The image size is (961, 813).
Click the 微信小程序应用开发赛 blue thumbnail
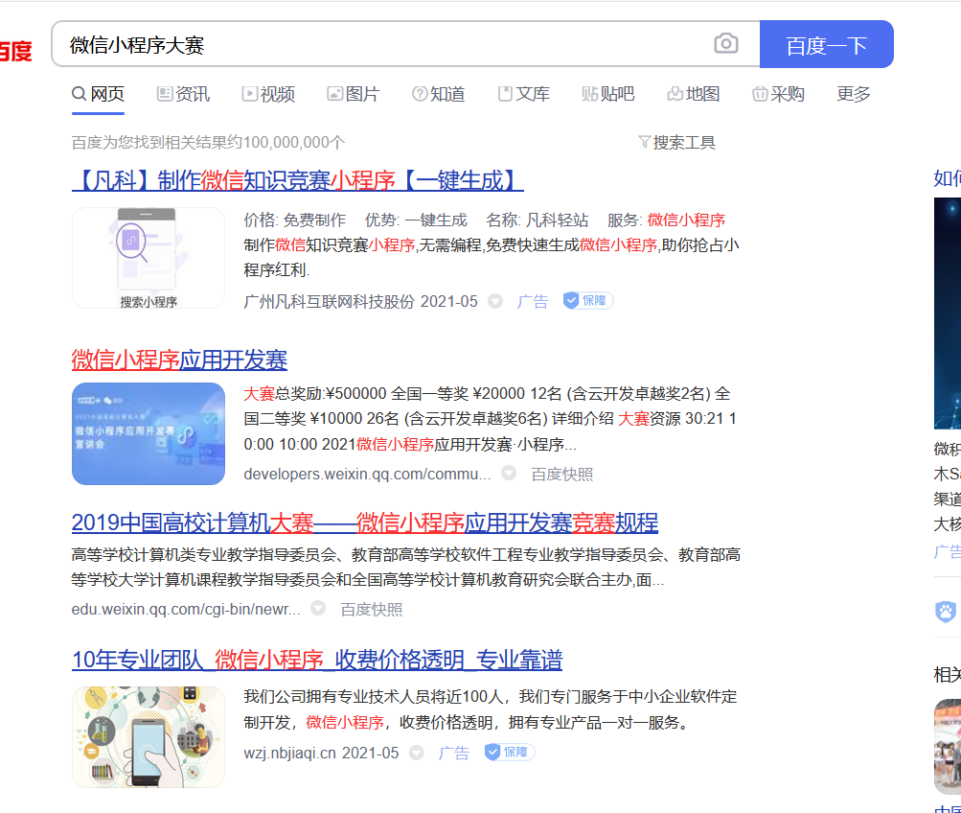pos(149,433)
